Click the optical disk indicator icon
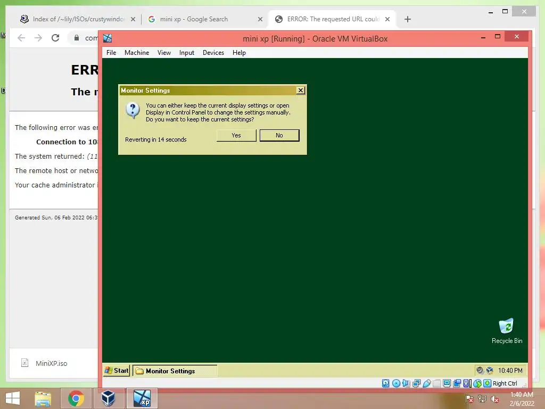Viewport: 545px width, 409px height. 396,383
